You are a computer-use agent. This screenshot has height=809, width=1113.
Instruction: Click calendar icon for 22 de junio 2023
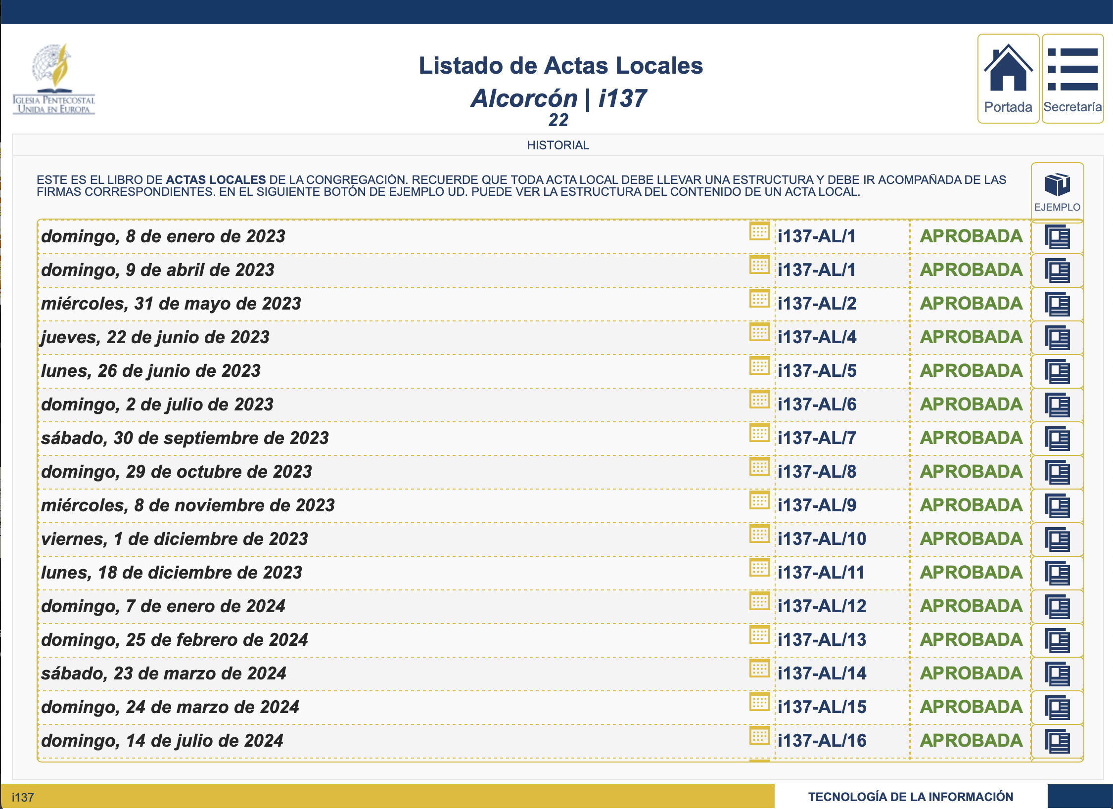tap(759, 332)
